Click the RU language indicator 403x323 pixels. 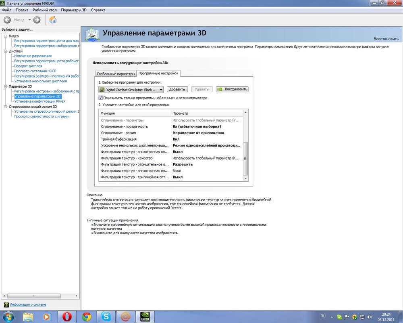point(323,316)
